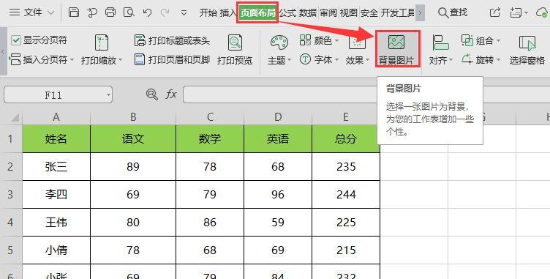This screenshot has width=550, height=279.
Task: Open the 对齐 align dropdown
Action: (440, 50)
